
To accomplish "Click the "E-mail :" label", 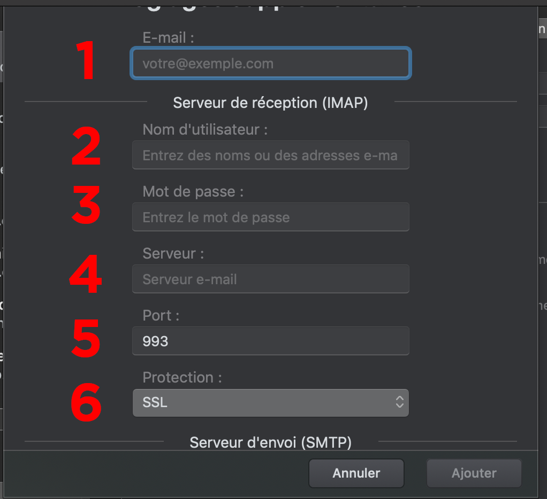I will coord(168,37).
